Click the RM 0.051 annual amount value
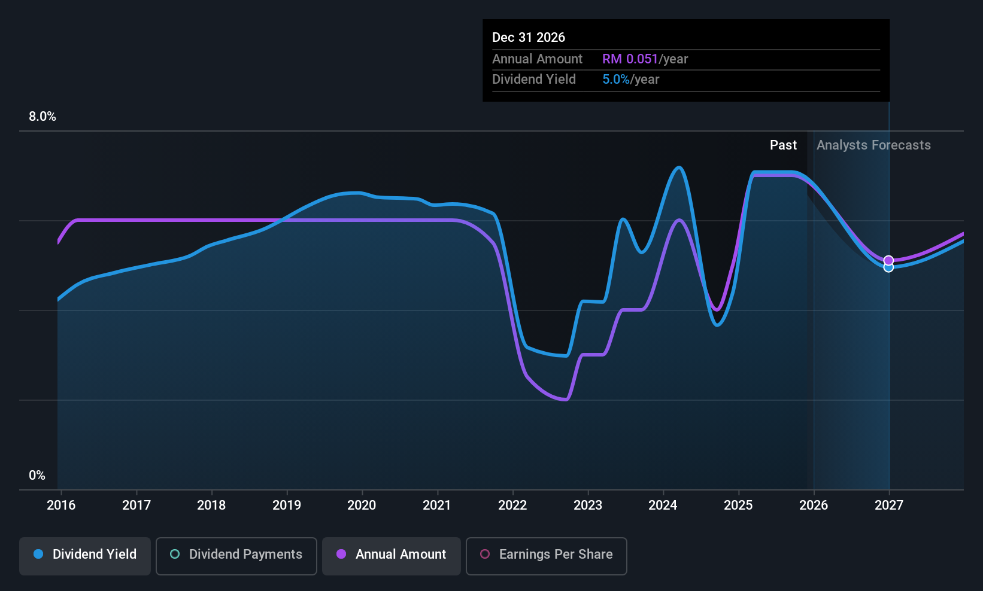983x591 pixels. point(630,59)
